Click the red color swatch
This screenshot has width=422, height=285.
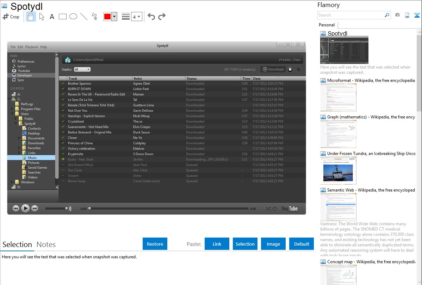[x=107, y=17]
